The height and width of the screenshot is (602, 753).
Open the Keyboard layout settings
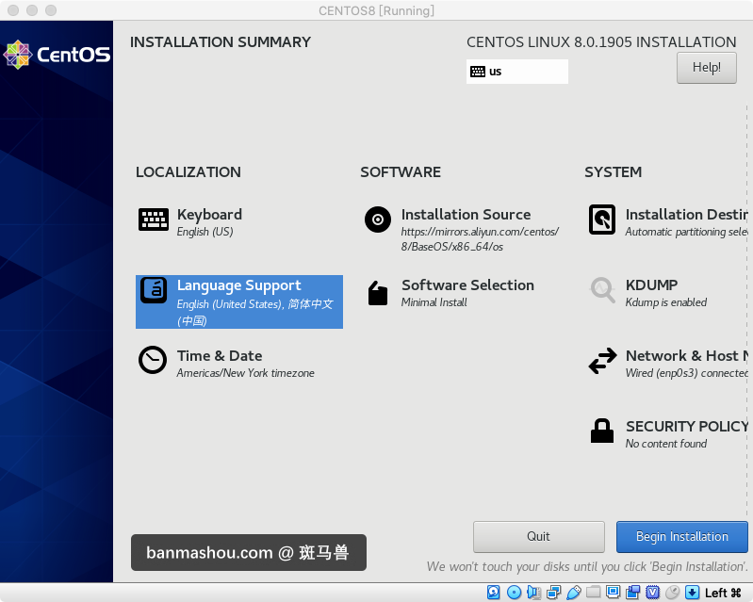click(190, 221)
